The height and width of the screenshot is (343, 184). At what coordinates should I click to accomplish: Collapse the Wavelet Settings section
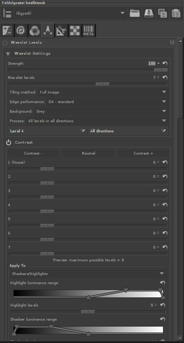pyautogui.click(x=8, y=54)
